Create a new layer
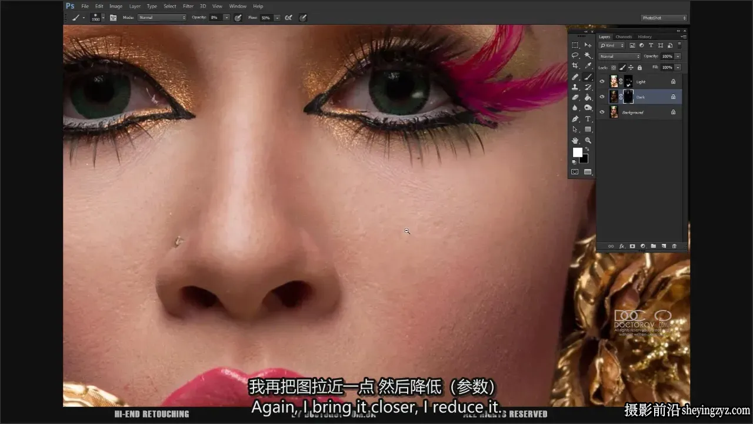 [x=664, y=246]
